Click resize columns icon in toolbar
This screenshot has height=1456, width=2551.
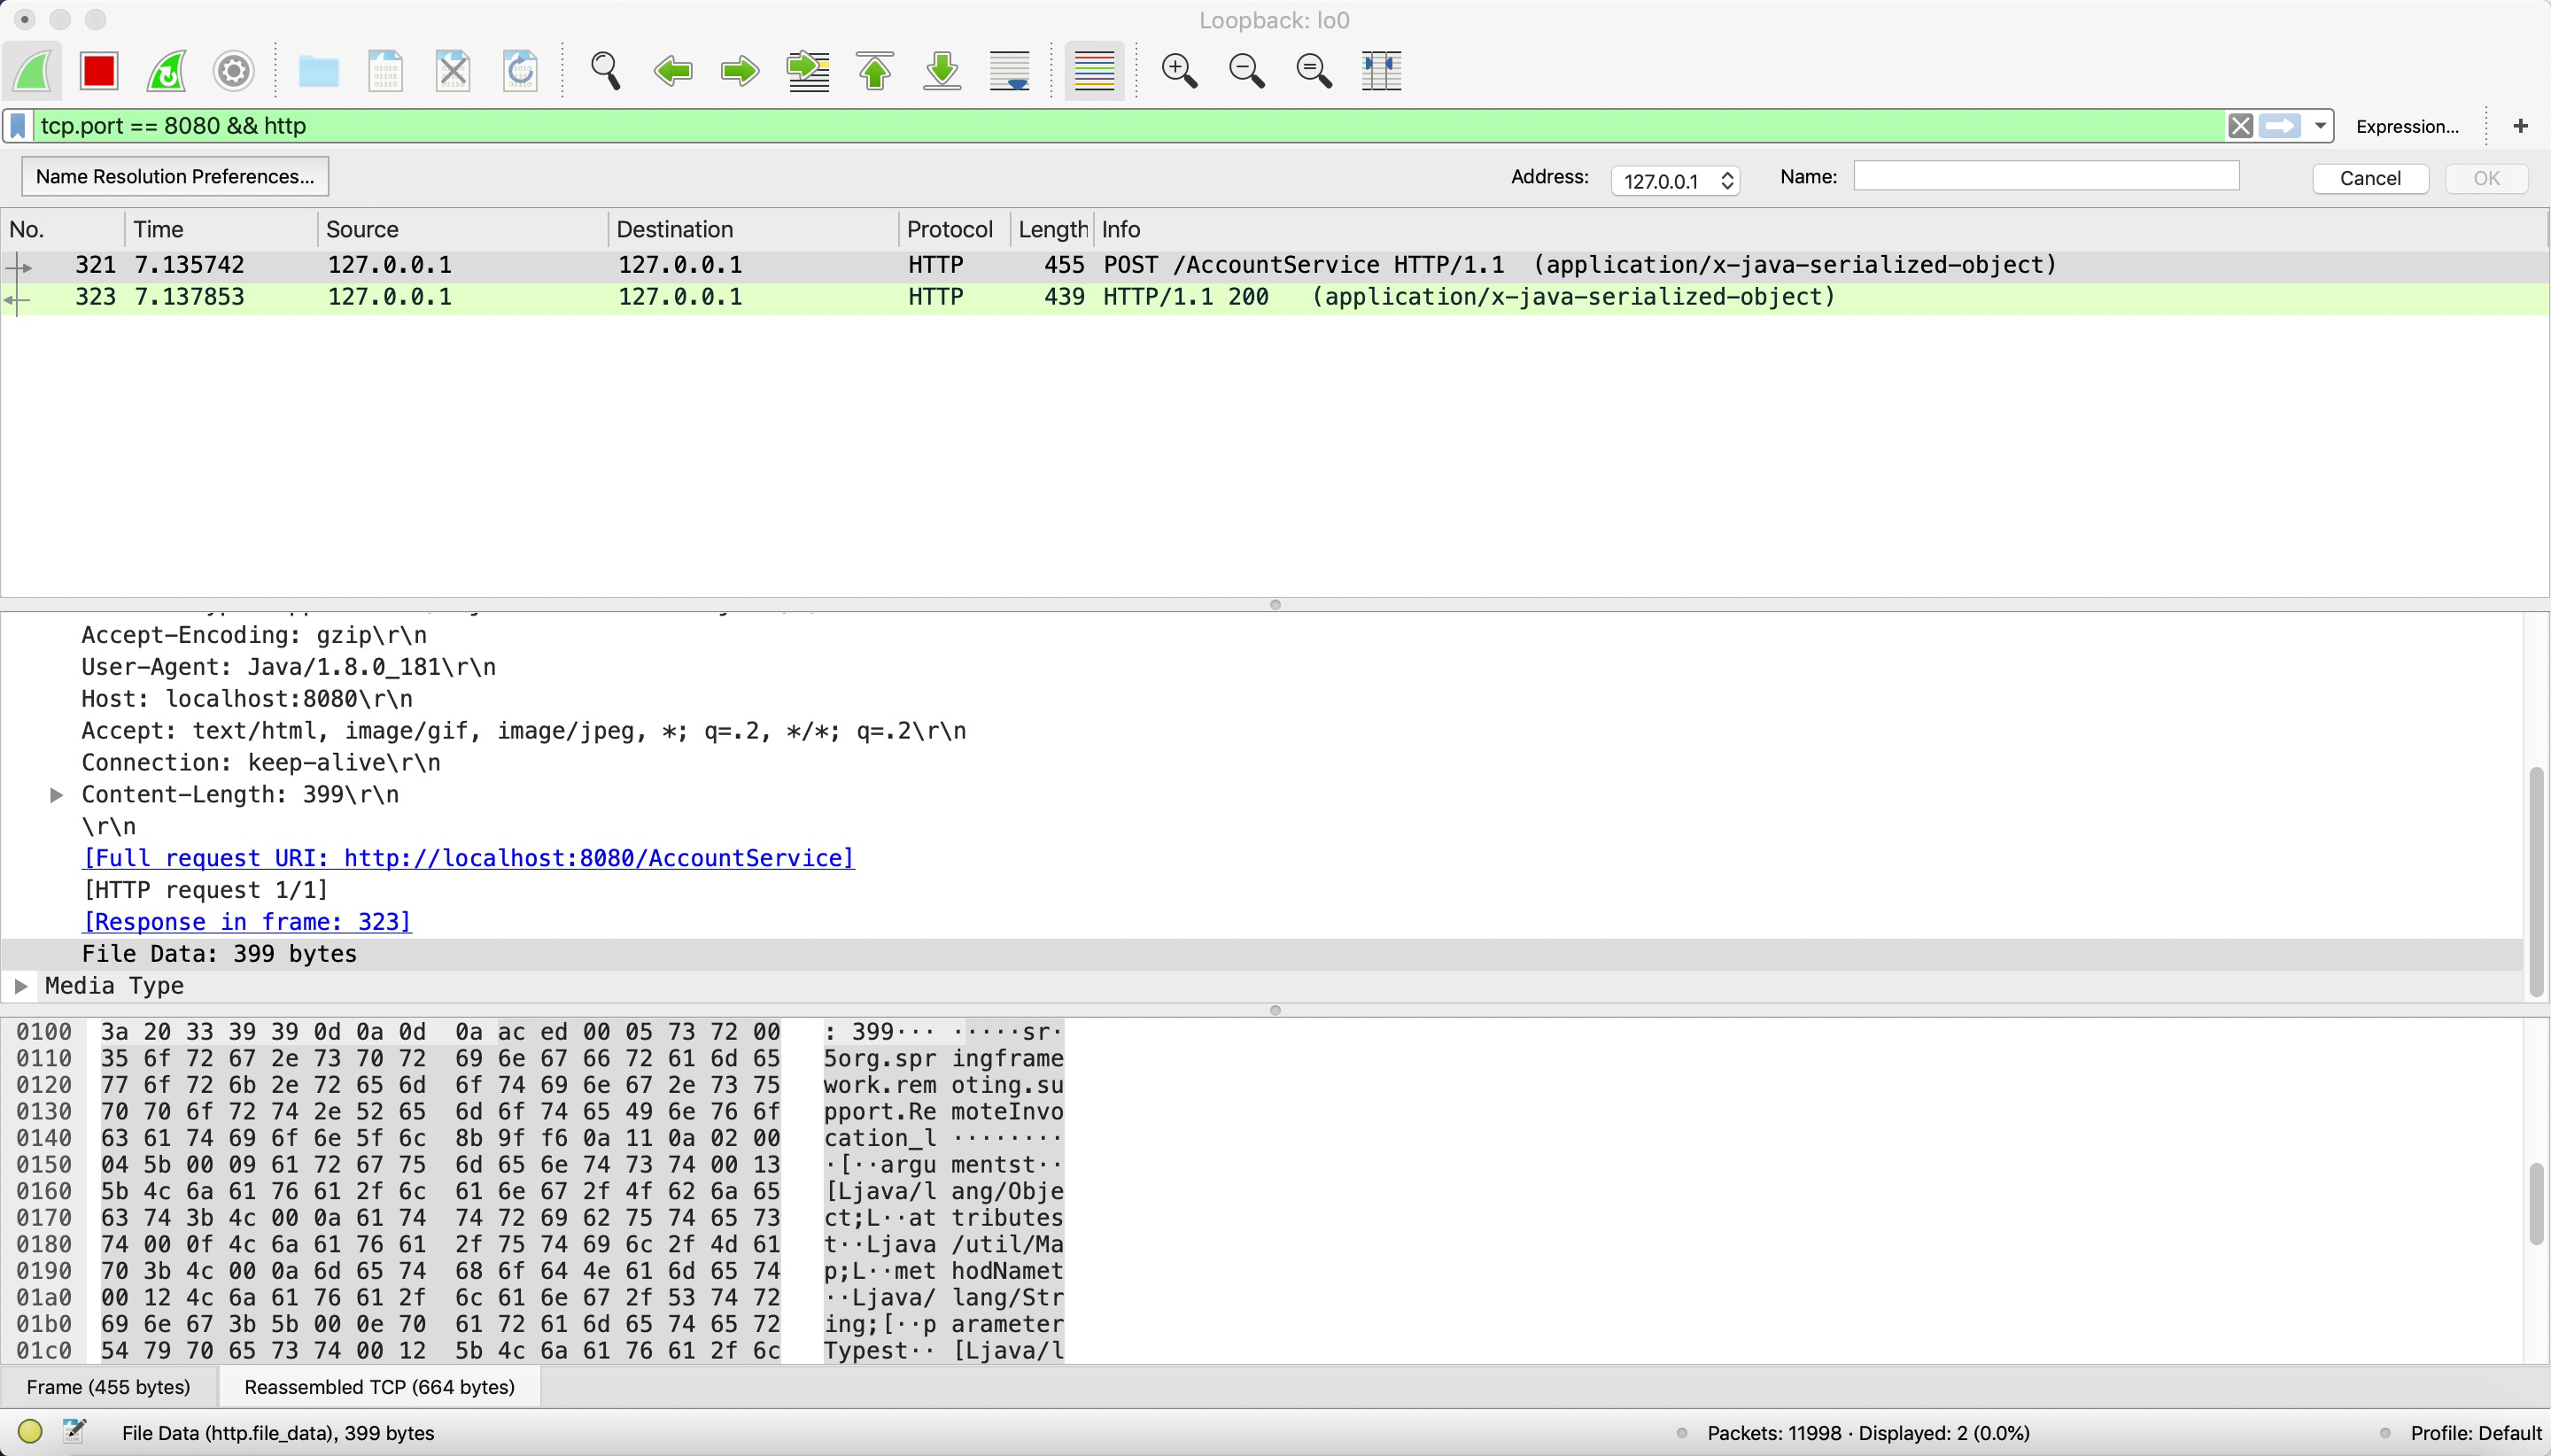1381,71
